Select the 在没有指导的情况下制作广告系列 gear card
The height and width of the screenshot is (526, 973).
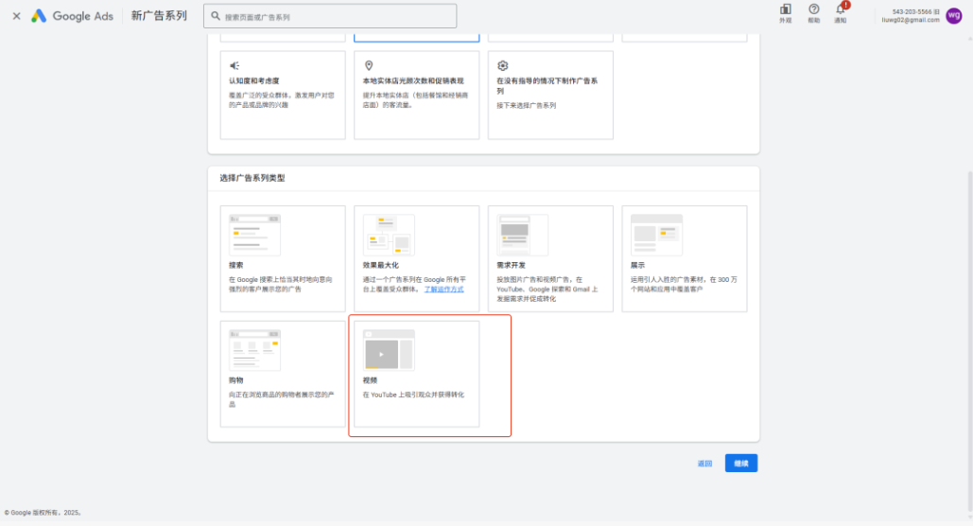550,95
